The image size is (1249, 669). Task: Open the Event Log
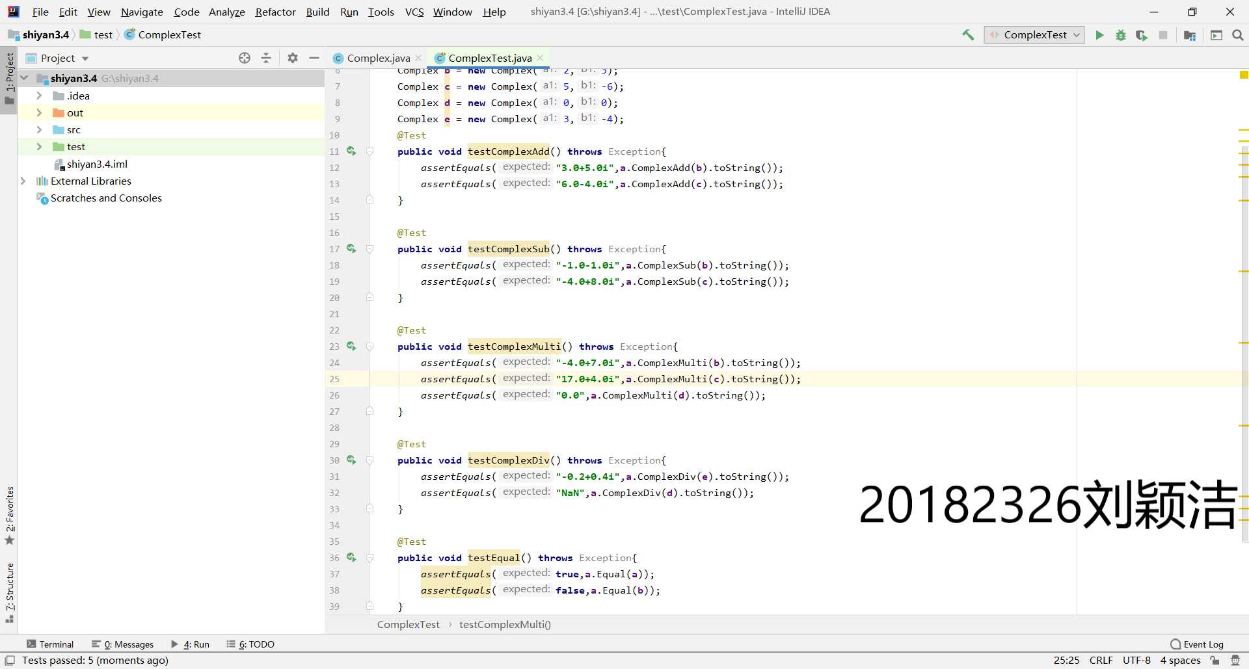point(1197,644)
